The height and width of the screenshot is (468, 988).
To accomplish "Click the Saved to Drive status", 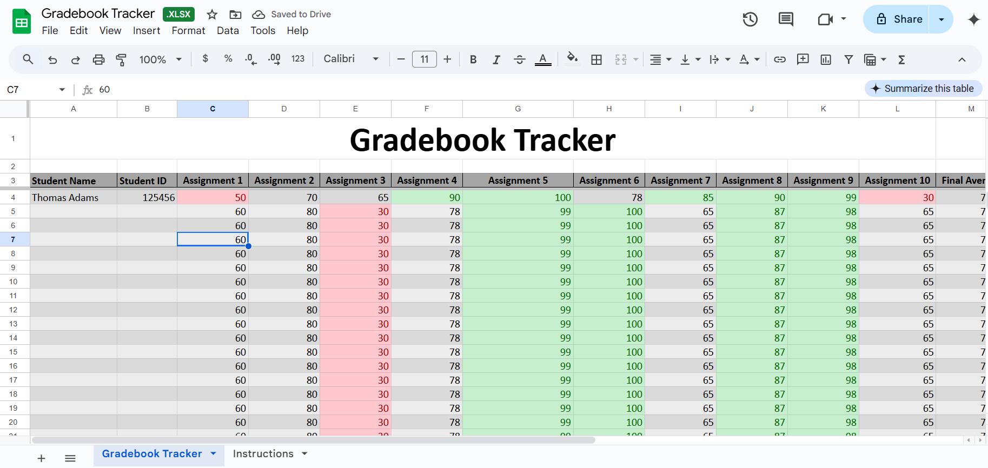I will [292, 15].
